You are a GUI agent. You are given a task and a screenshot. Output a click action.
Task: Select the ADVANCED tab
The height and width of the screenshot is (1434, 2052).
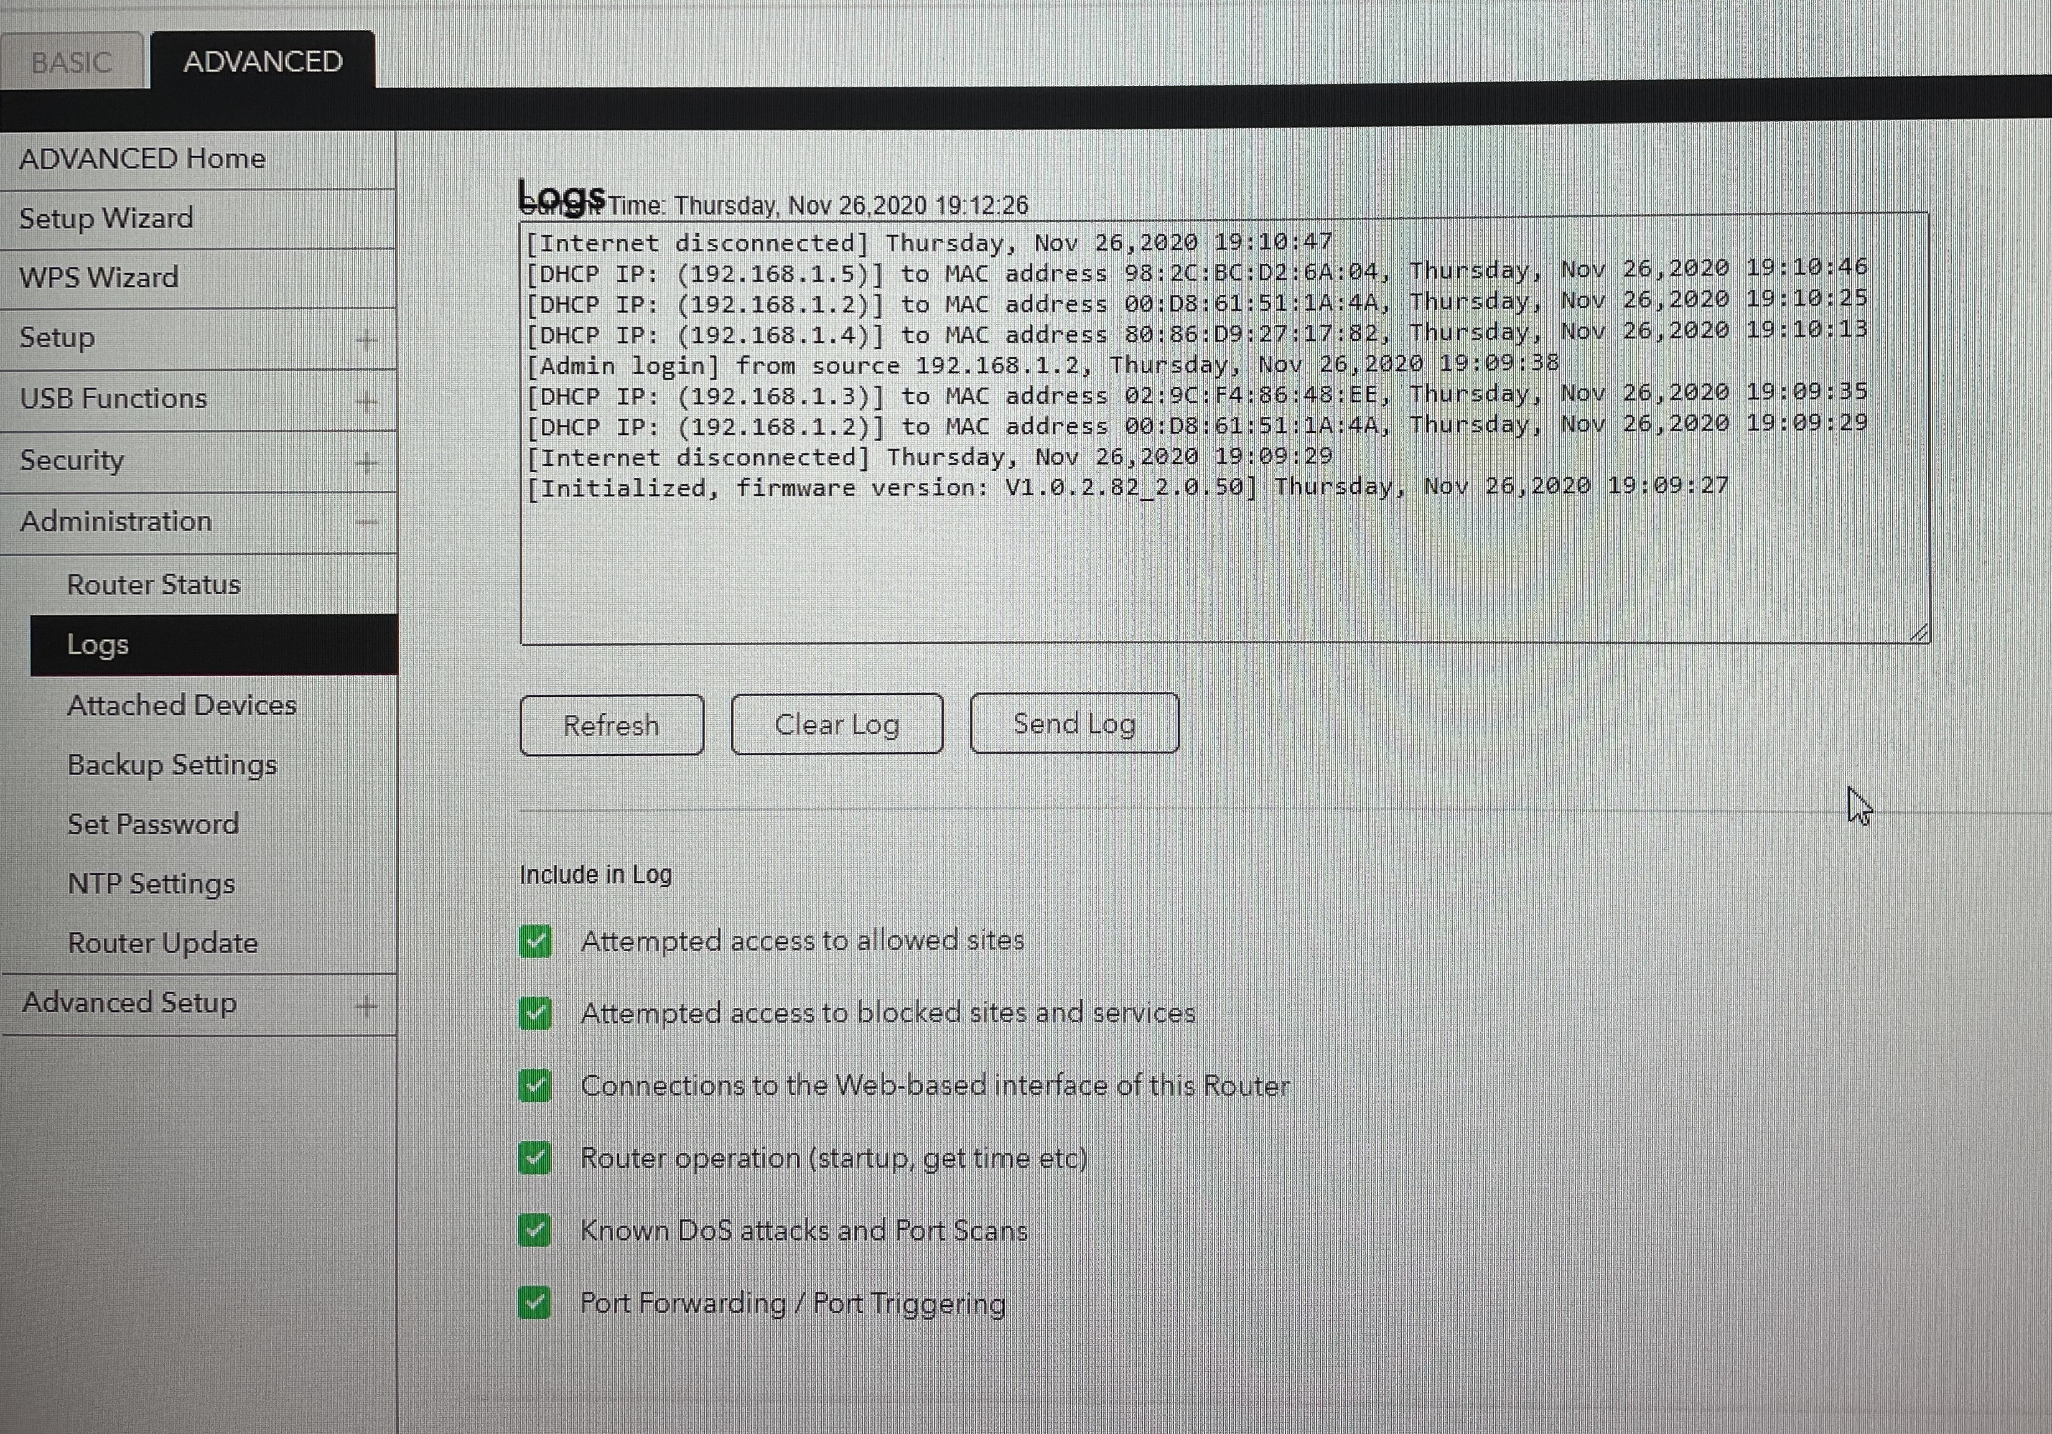pyautogui.click(x=263, y=61)
